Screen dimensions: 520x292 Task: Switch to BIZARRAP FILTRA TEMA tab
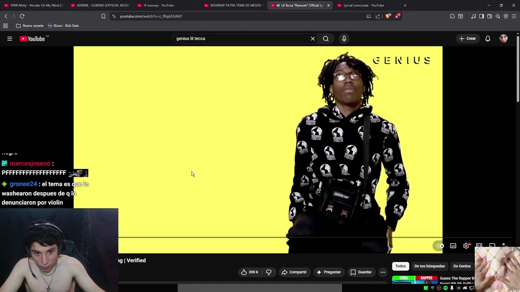pyautogui.click(x=233, y=5)
